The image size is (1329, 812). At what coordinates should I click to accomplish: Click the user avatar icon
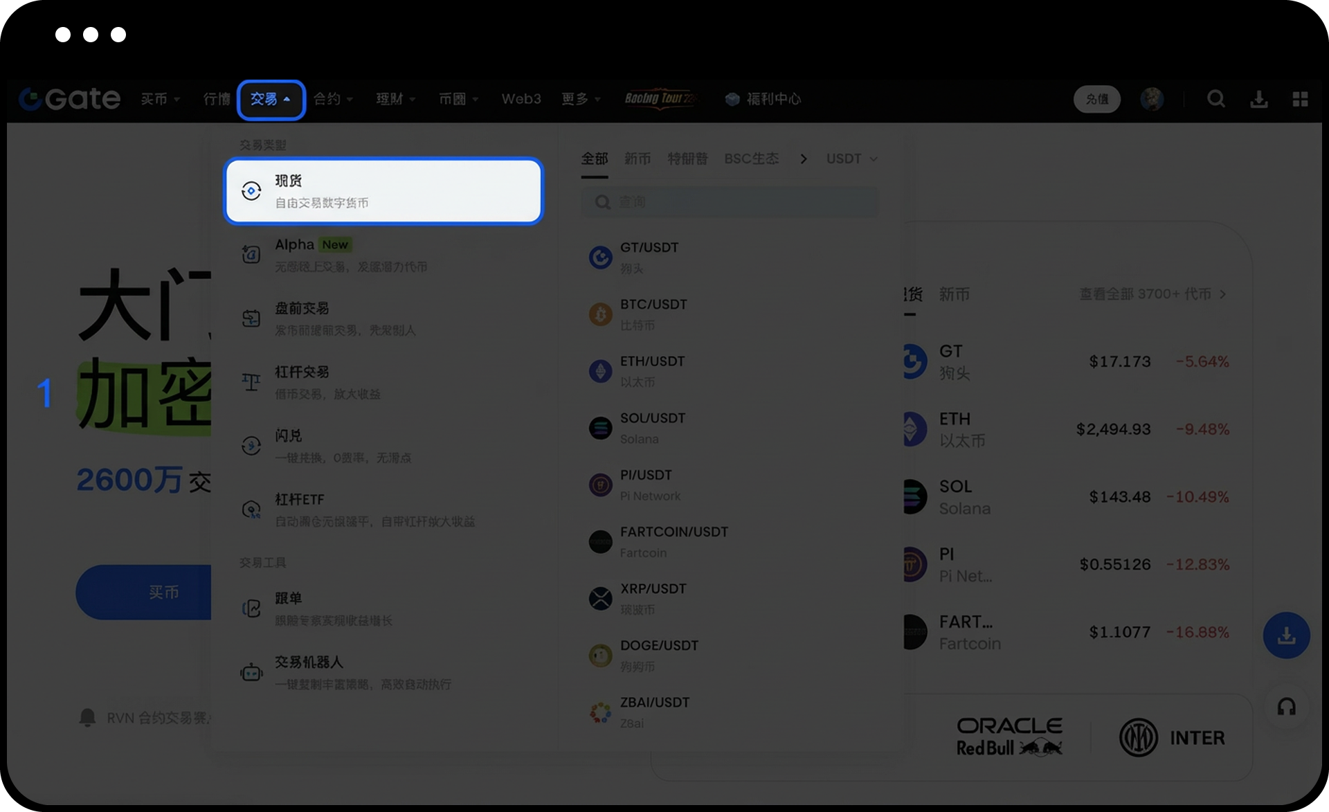tap(1152, 99)
